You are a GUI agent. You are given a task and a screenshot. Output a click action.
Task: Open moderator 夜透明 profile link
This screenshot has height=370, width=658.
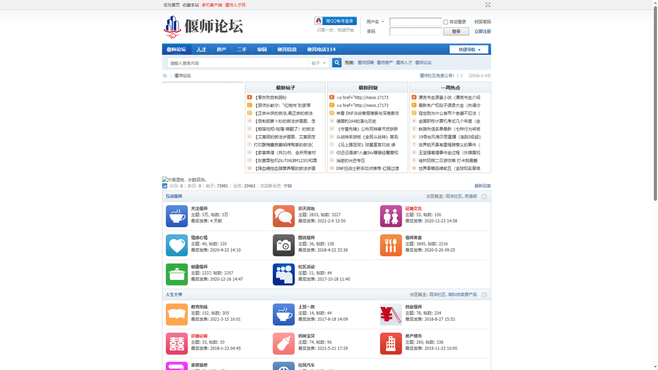(471, 196)
